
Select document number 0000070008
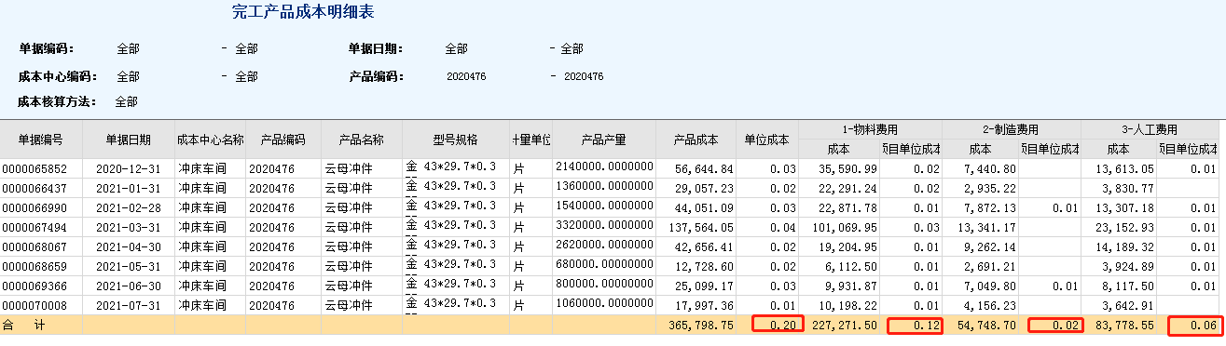[34, 305]
